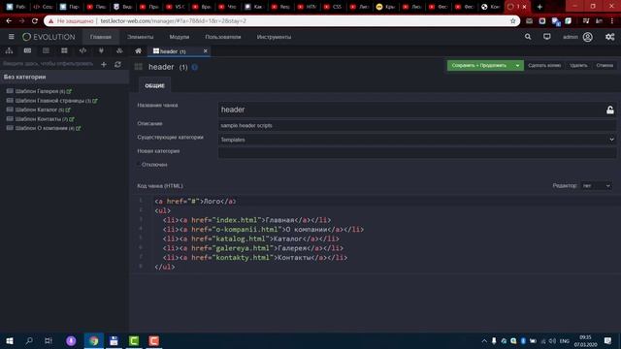The image size is (621, 349).
Task: Add a new element with the plus icon
Action: point(104,64)
